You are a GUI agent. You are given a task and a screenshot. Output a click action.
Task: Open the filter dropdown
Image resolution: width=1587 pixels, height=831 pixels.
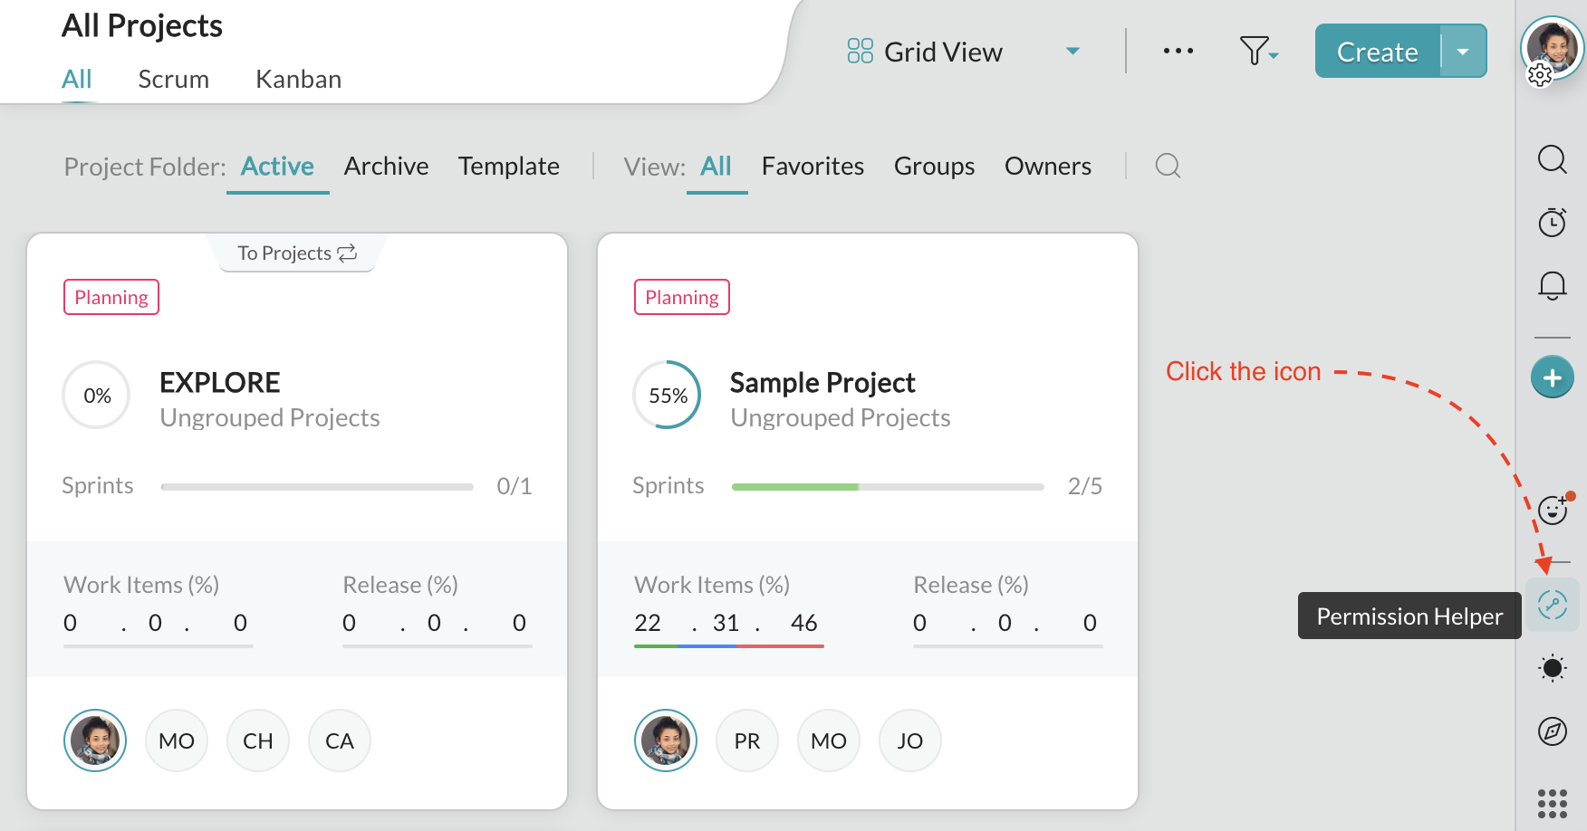point(1258,52)
